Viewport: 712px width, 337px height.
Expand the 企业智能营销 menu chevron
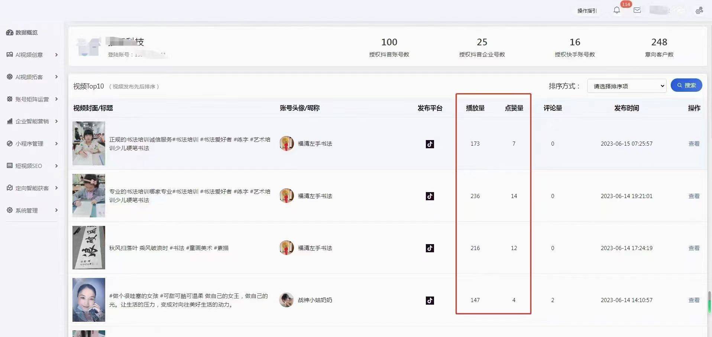[x=56, y=121]
